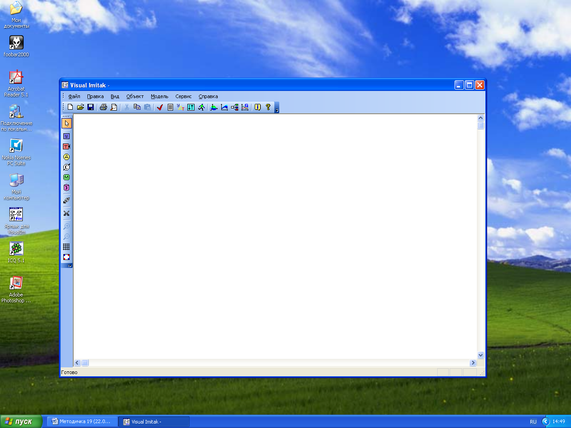Select the scissors cut-link tool
Viewport: 571px width, 428px height.
tap(66, 213)
